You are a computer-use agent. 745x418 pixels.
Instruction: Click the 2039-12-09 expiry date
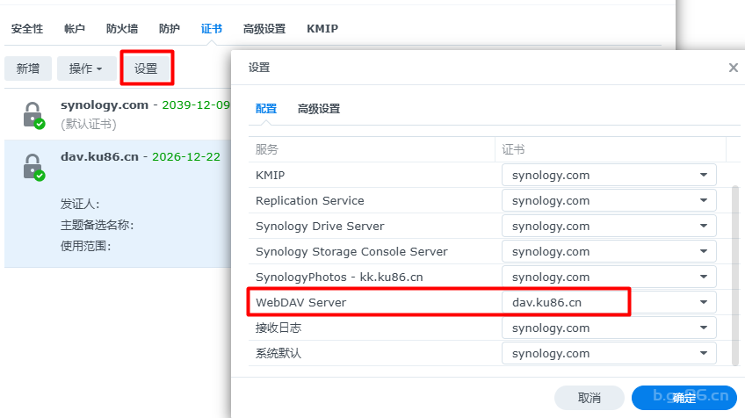coord(196,105)
